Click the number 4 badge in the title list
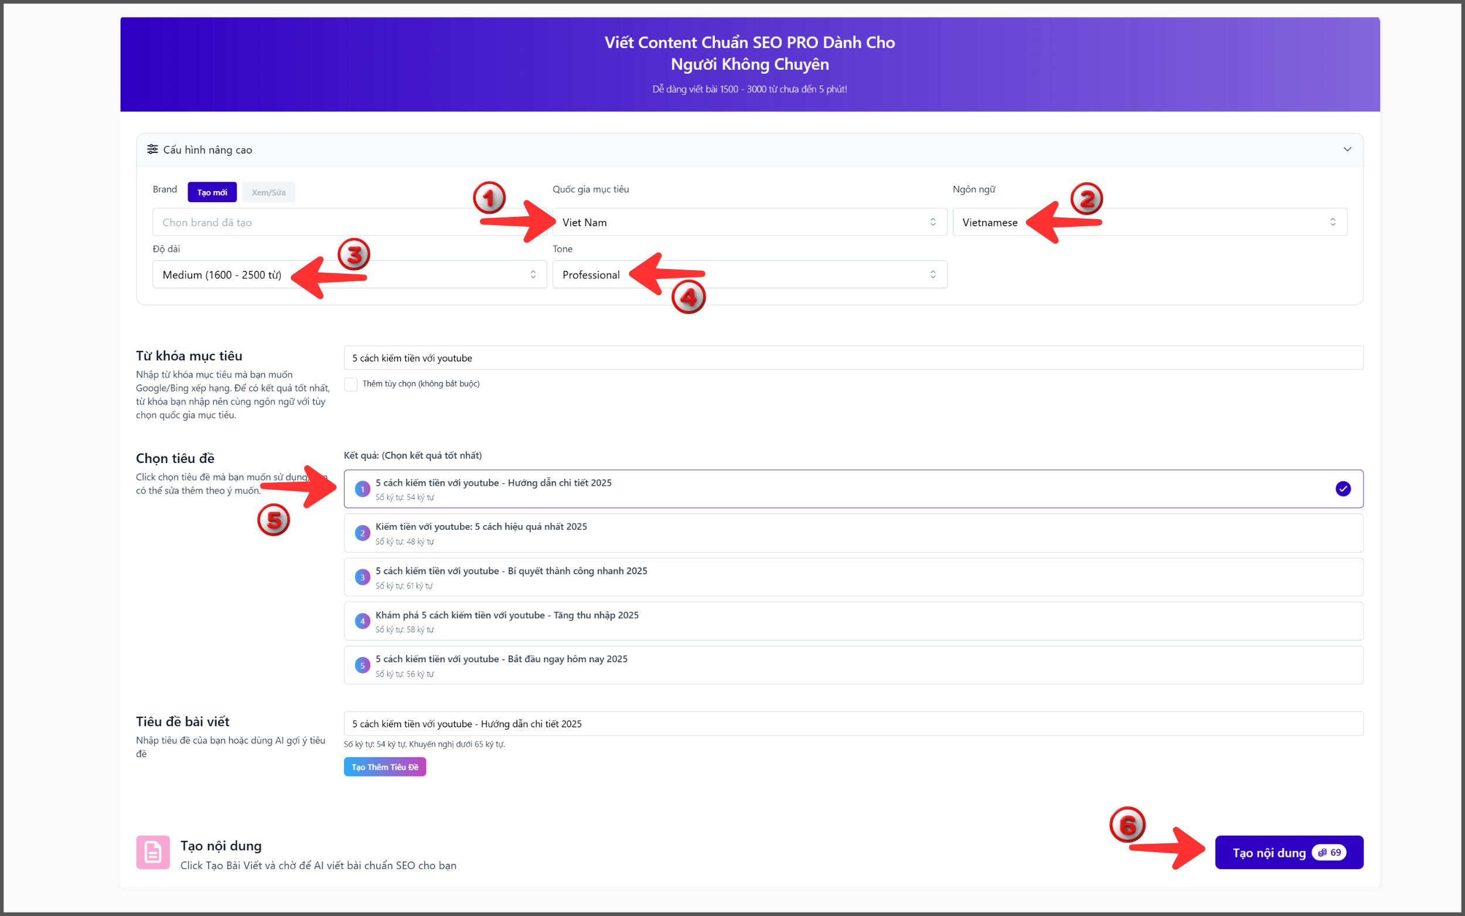This screenshot has height=916, width=1465. coord(362,621)
